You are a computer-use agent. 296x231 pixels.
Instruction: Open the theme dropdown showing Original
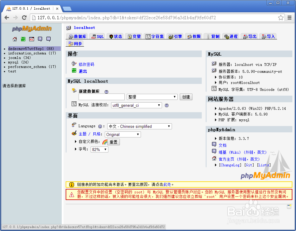coord(123,134)
